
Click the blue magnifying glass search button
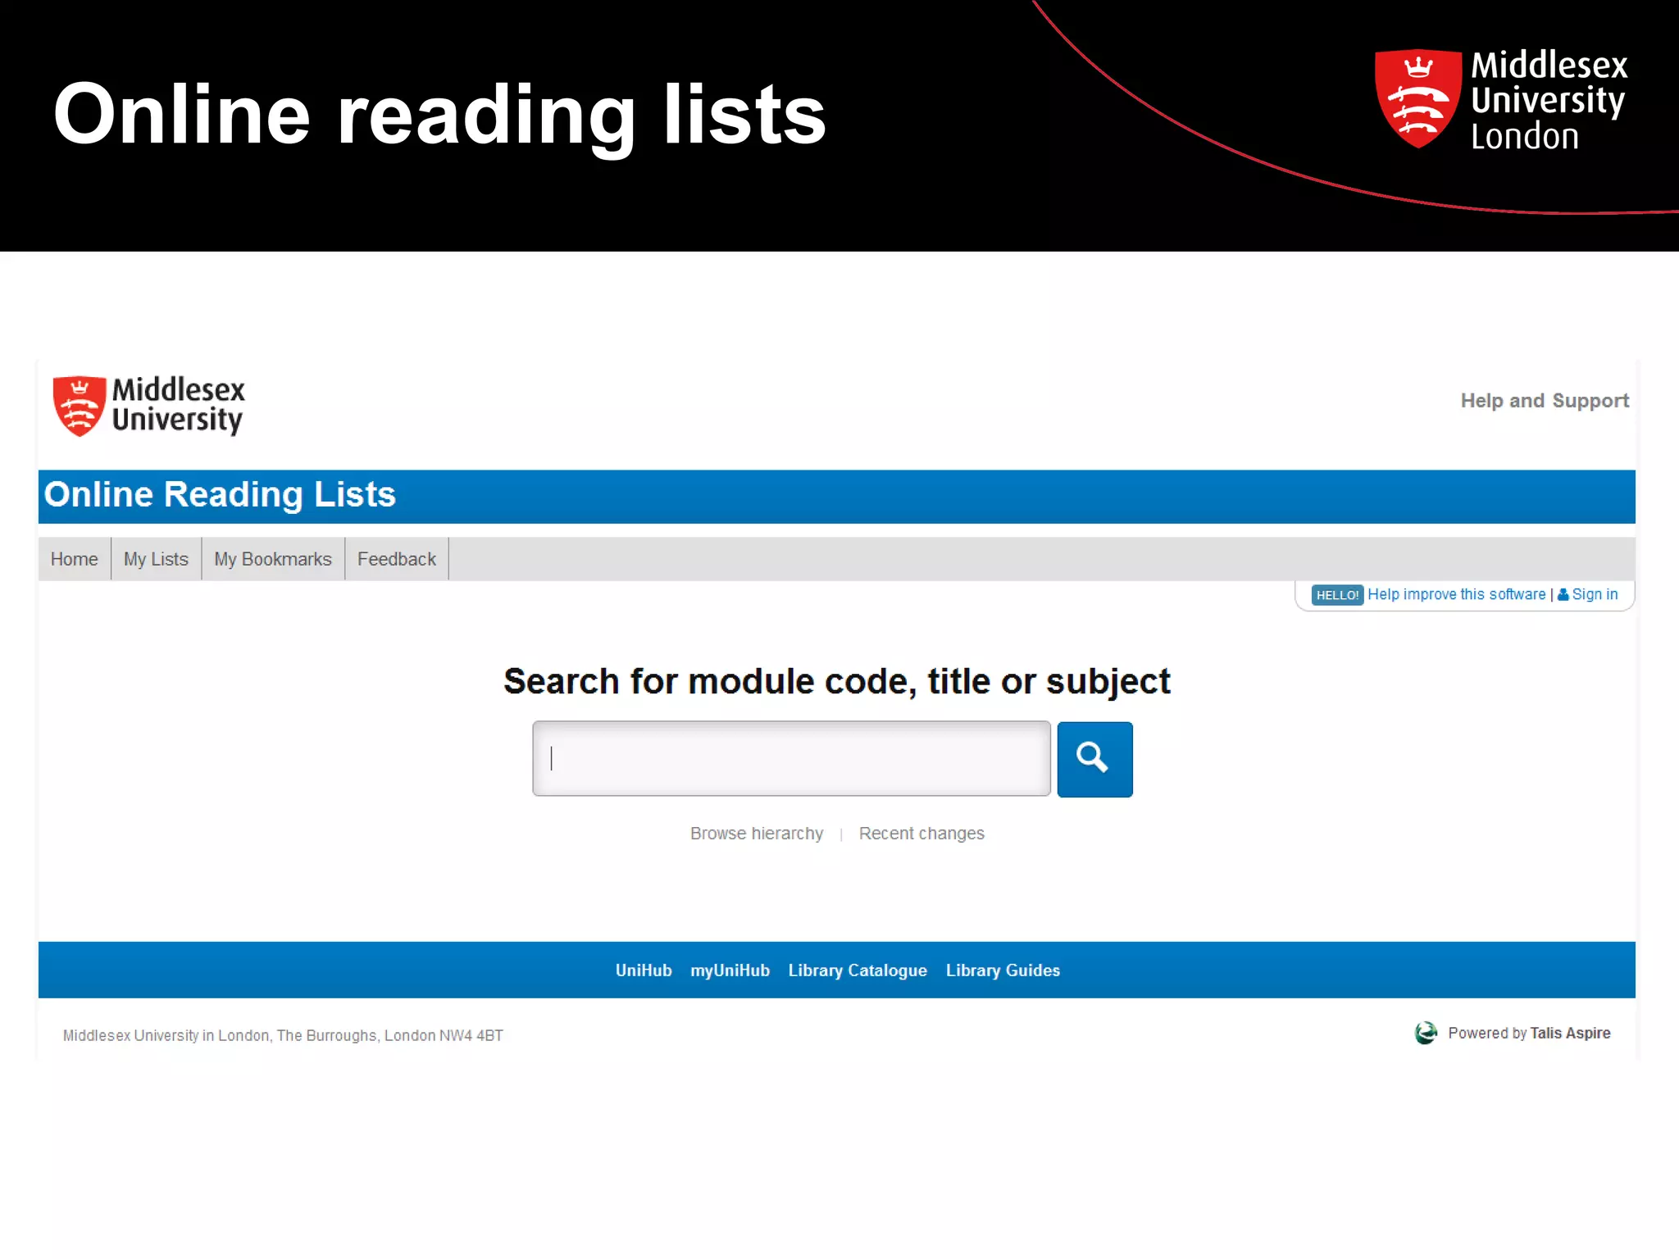click(x=1094, y=759)
